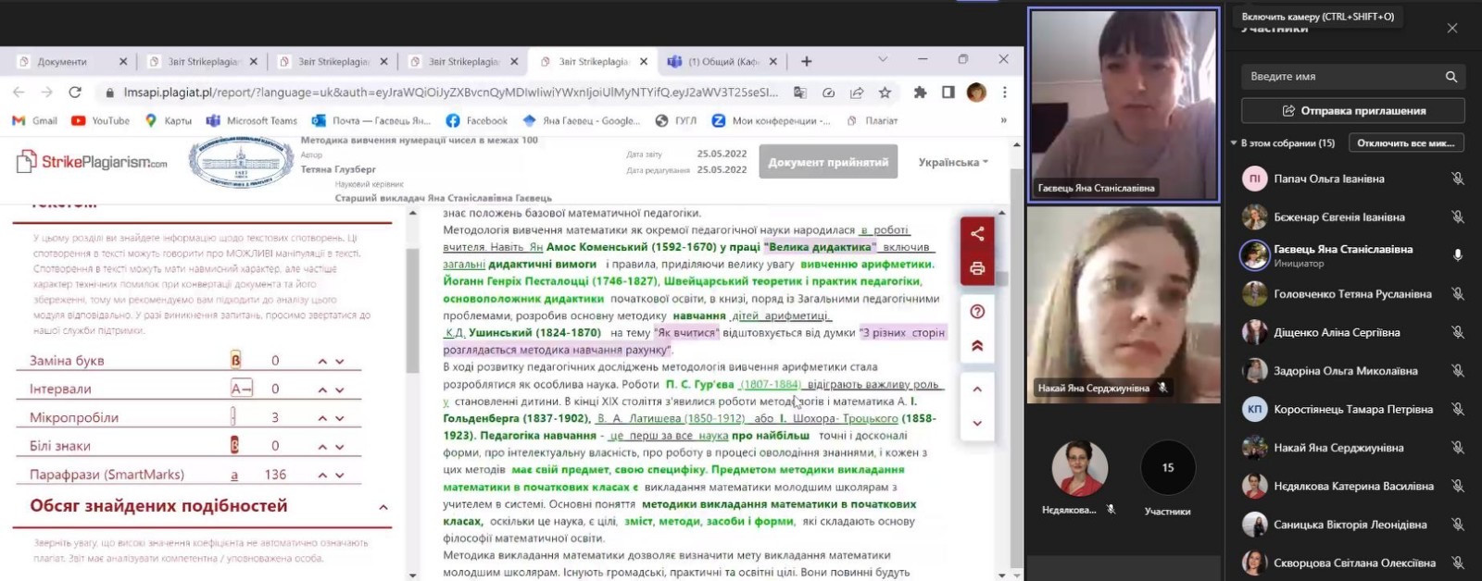The width and height of the screenshot is (1482, 581).
Task: Open the Плагіат bookmark link
Action: [x=872, y=120]
